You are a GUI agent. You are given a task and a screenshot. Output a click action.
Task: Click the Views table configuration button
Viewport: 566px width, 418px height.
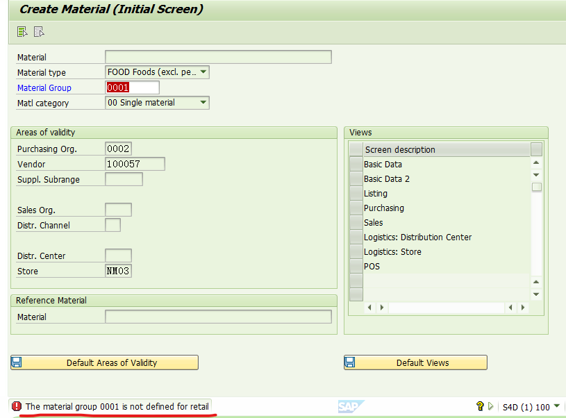click(536, 149)
